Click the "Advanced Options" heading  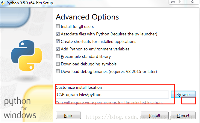coord(87,17)
